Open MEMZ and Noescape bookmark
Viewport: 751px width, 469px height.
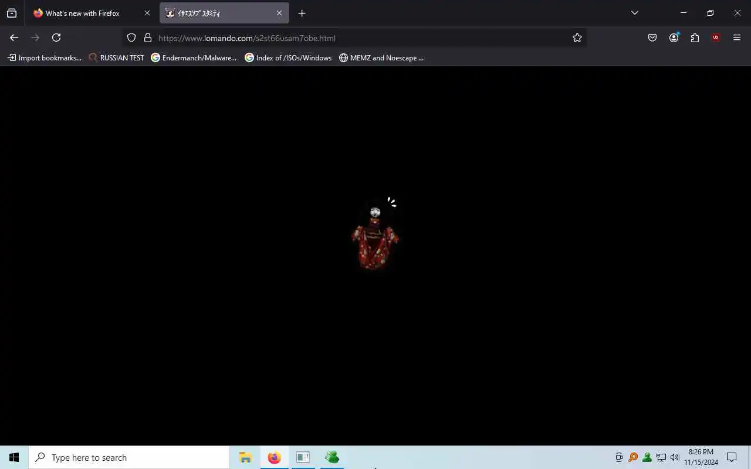tap(381, 57)
